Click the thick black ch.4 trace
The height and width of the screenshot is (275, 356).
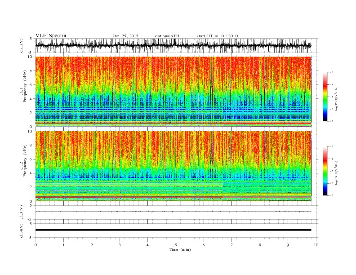pos(173,230)
